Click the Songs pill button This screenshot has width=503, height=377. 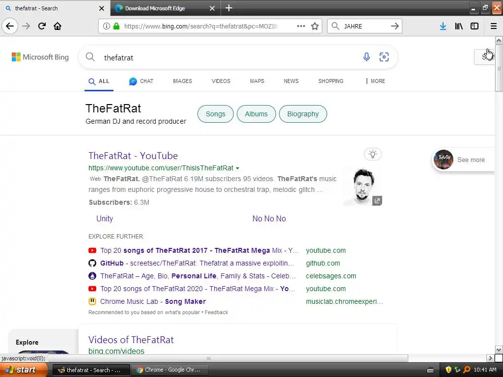click(216, 114)
